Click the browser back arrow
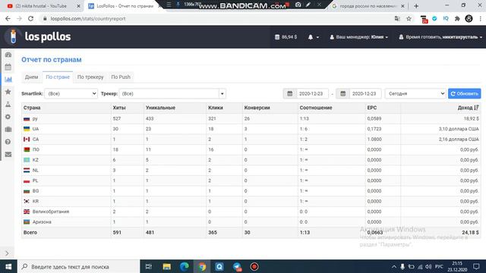This screenshot has height=273, width=486. (x=8, y=18)
